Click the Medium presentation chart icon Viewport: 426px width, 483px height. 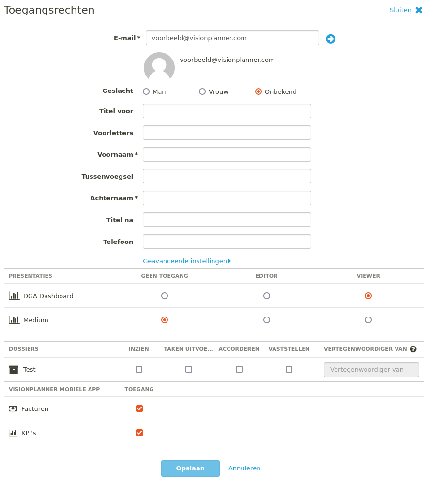[x=14, y=320]
